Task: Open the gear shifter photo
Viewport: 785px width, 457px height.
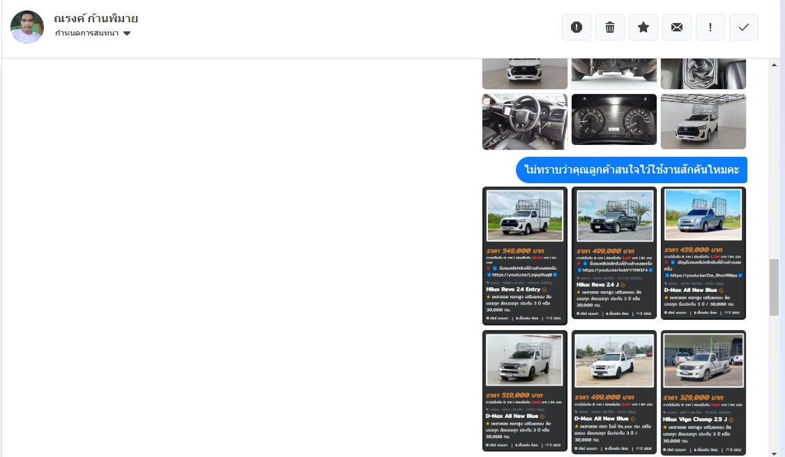Action: (x=703, y=74)
